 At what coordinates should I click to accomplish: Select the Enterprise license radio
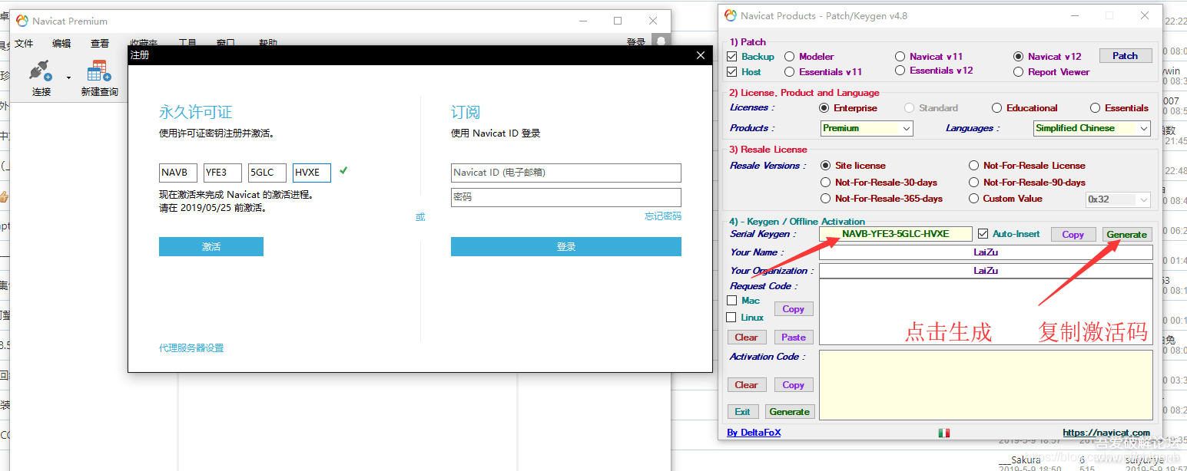824,108
